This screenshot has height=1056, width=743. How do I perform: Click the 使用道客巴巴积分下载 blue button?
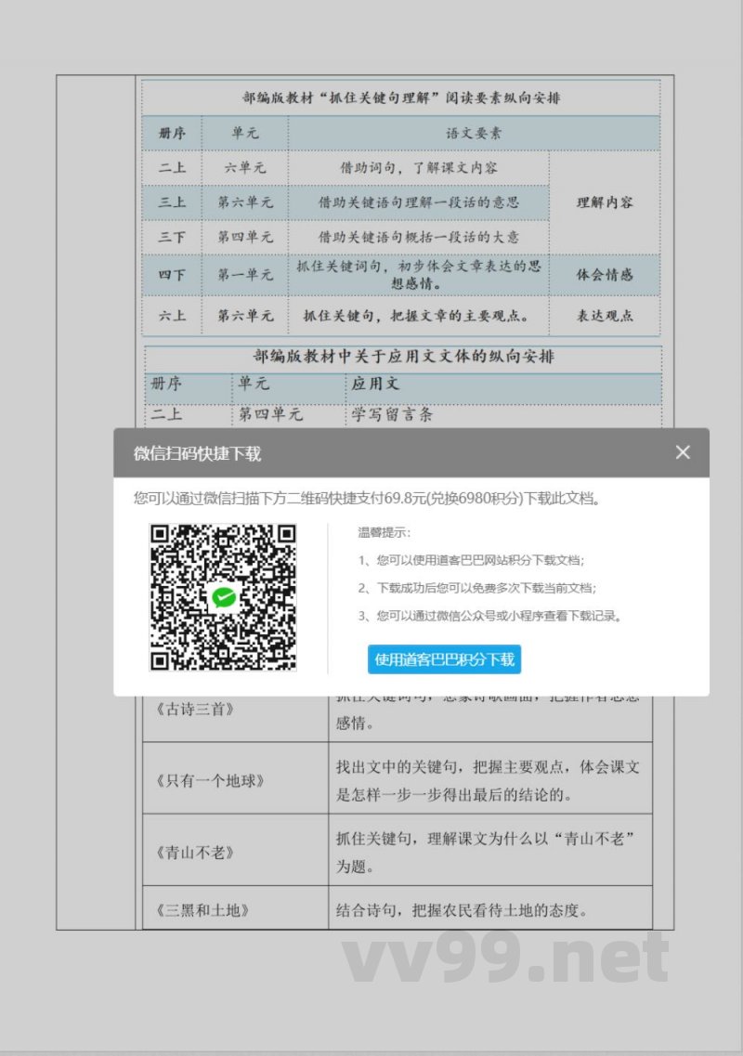pyautogui.click(x=444, y=659)
